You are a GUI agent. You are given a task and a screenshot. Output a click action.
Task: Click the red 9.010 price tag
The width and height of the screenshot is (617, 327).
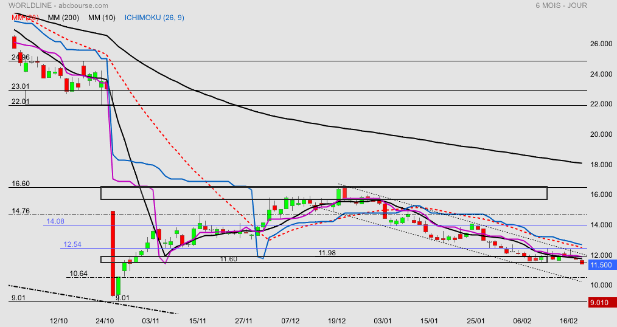click(602, 303)
